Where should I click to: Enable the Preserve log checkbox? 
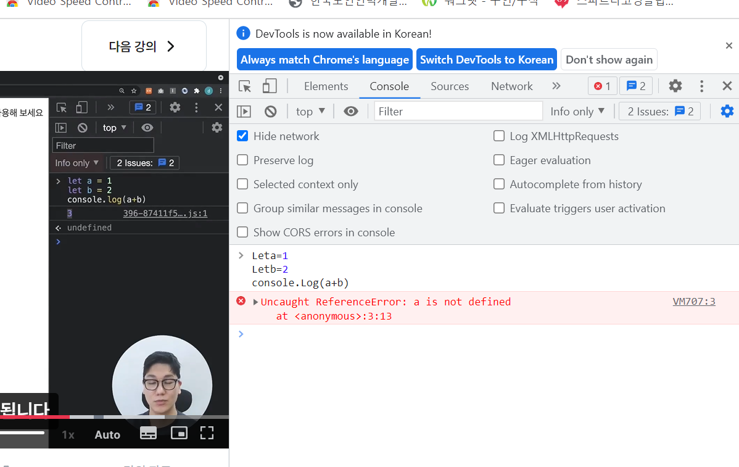(x=242, y=160)
